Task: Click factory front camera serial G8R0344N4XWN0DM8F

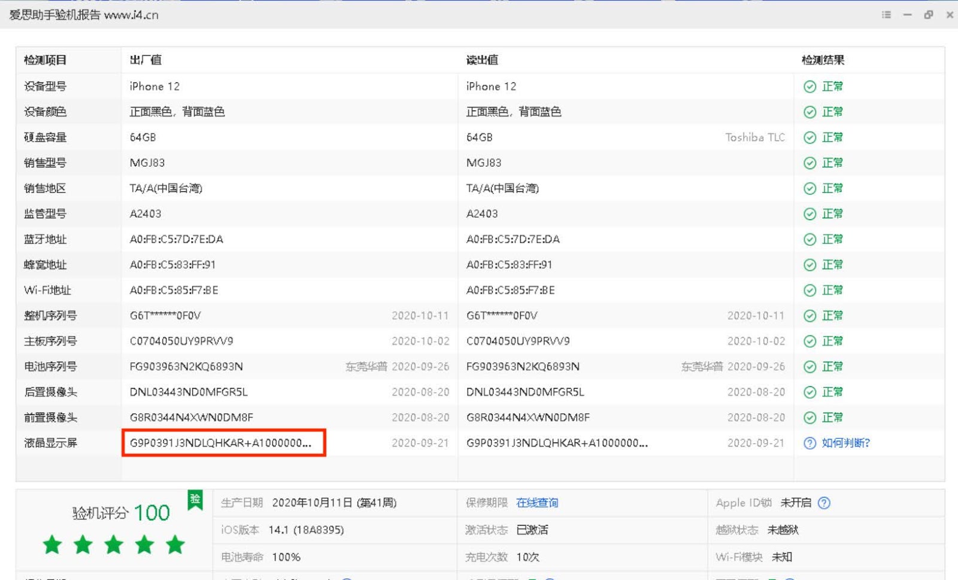Action: coord(192,417)
